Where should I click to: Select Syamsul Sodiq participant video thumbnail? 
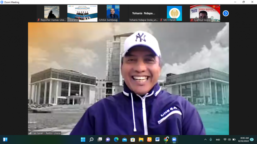tap(205, 13)
